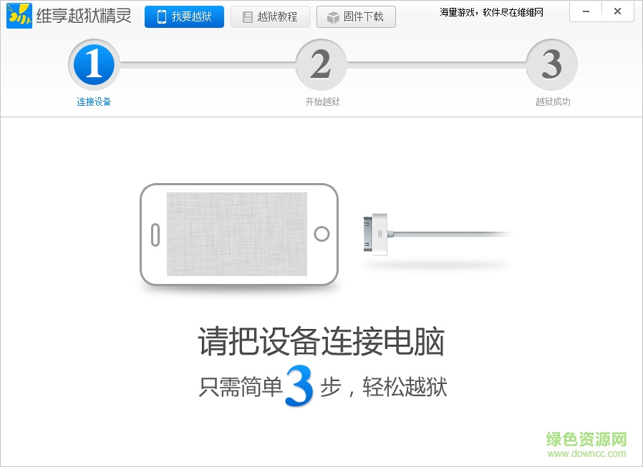The height and width of the screenshot is (467, 643).
Task: Click the phone icon in 我要越狱
Action: (162, 16)
